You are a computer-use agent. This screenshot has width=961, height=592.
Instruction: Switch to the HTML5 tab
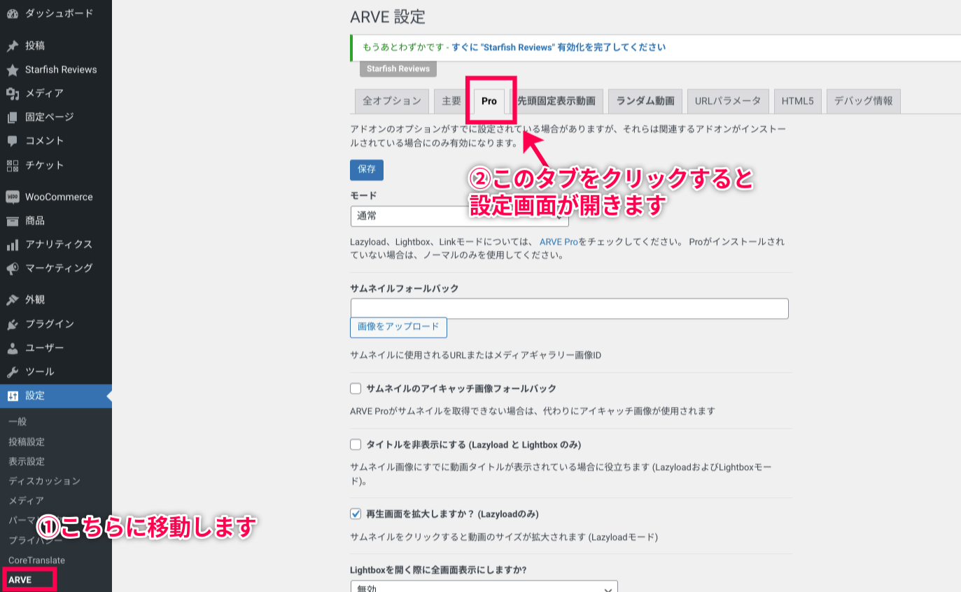tap(798, 101)
